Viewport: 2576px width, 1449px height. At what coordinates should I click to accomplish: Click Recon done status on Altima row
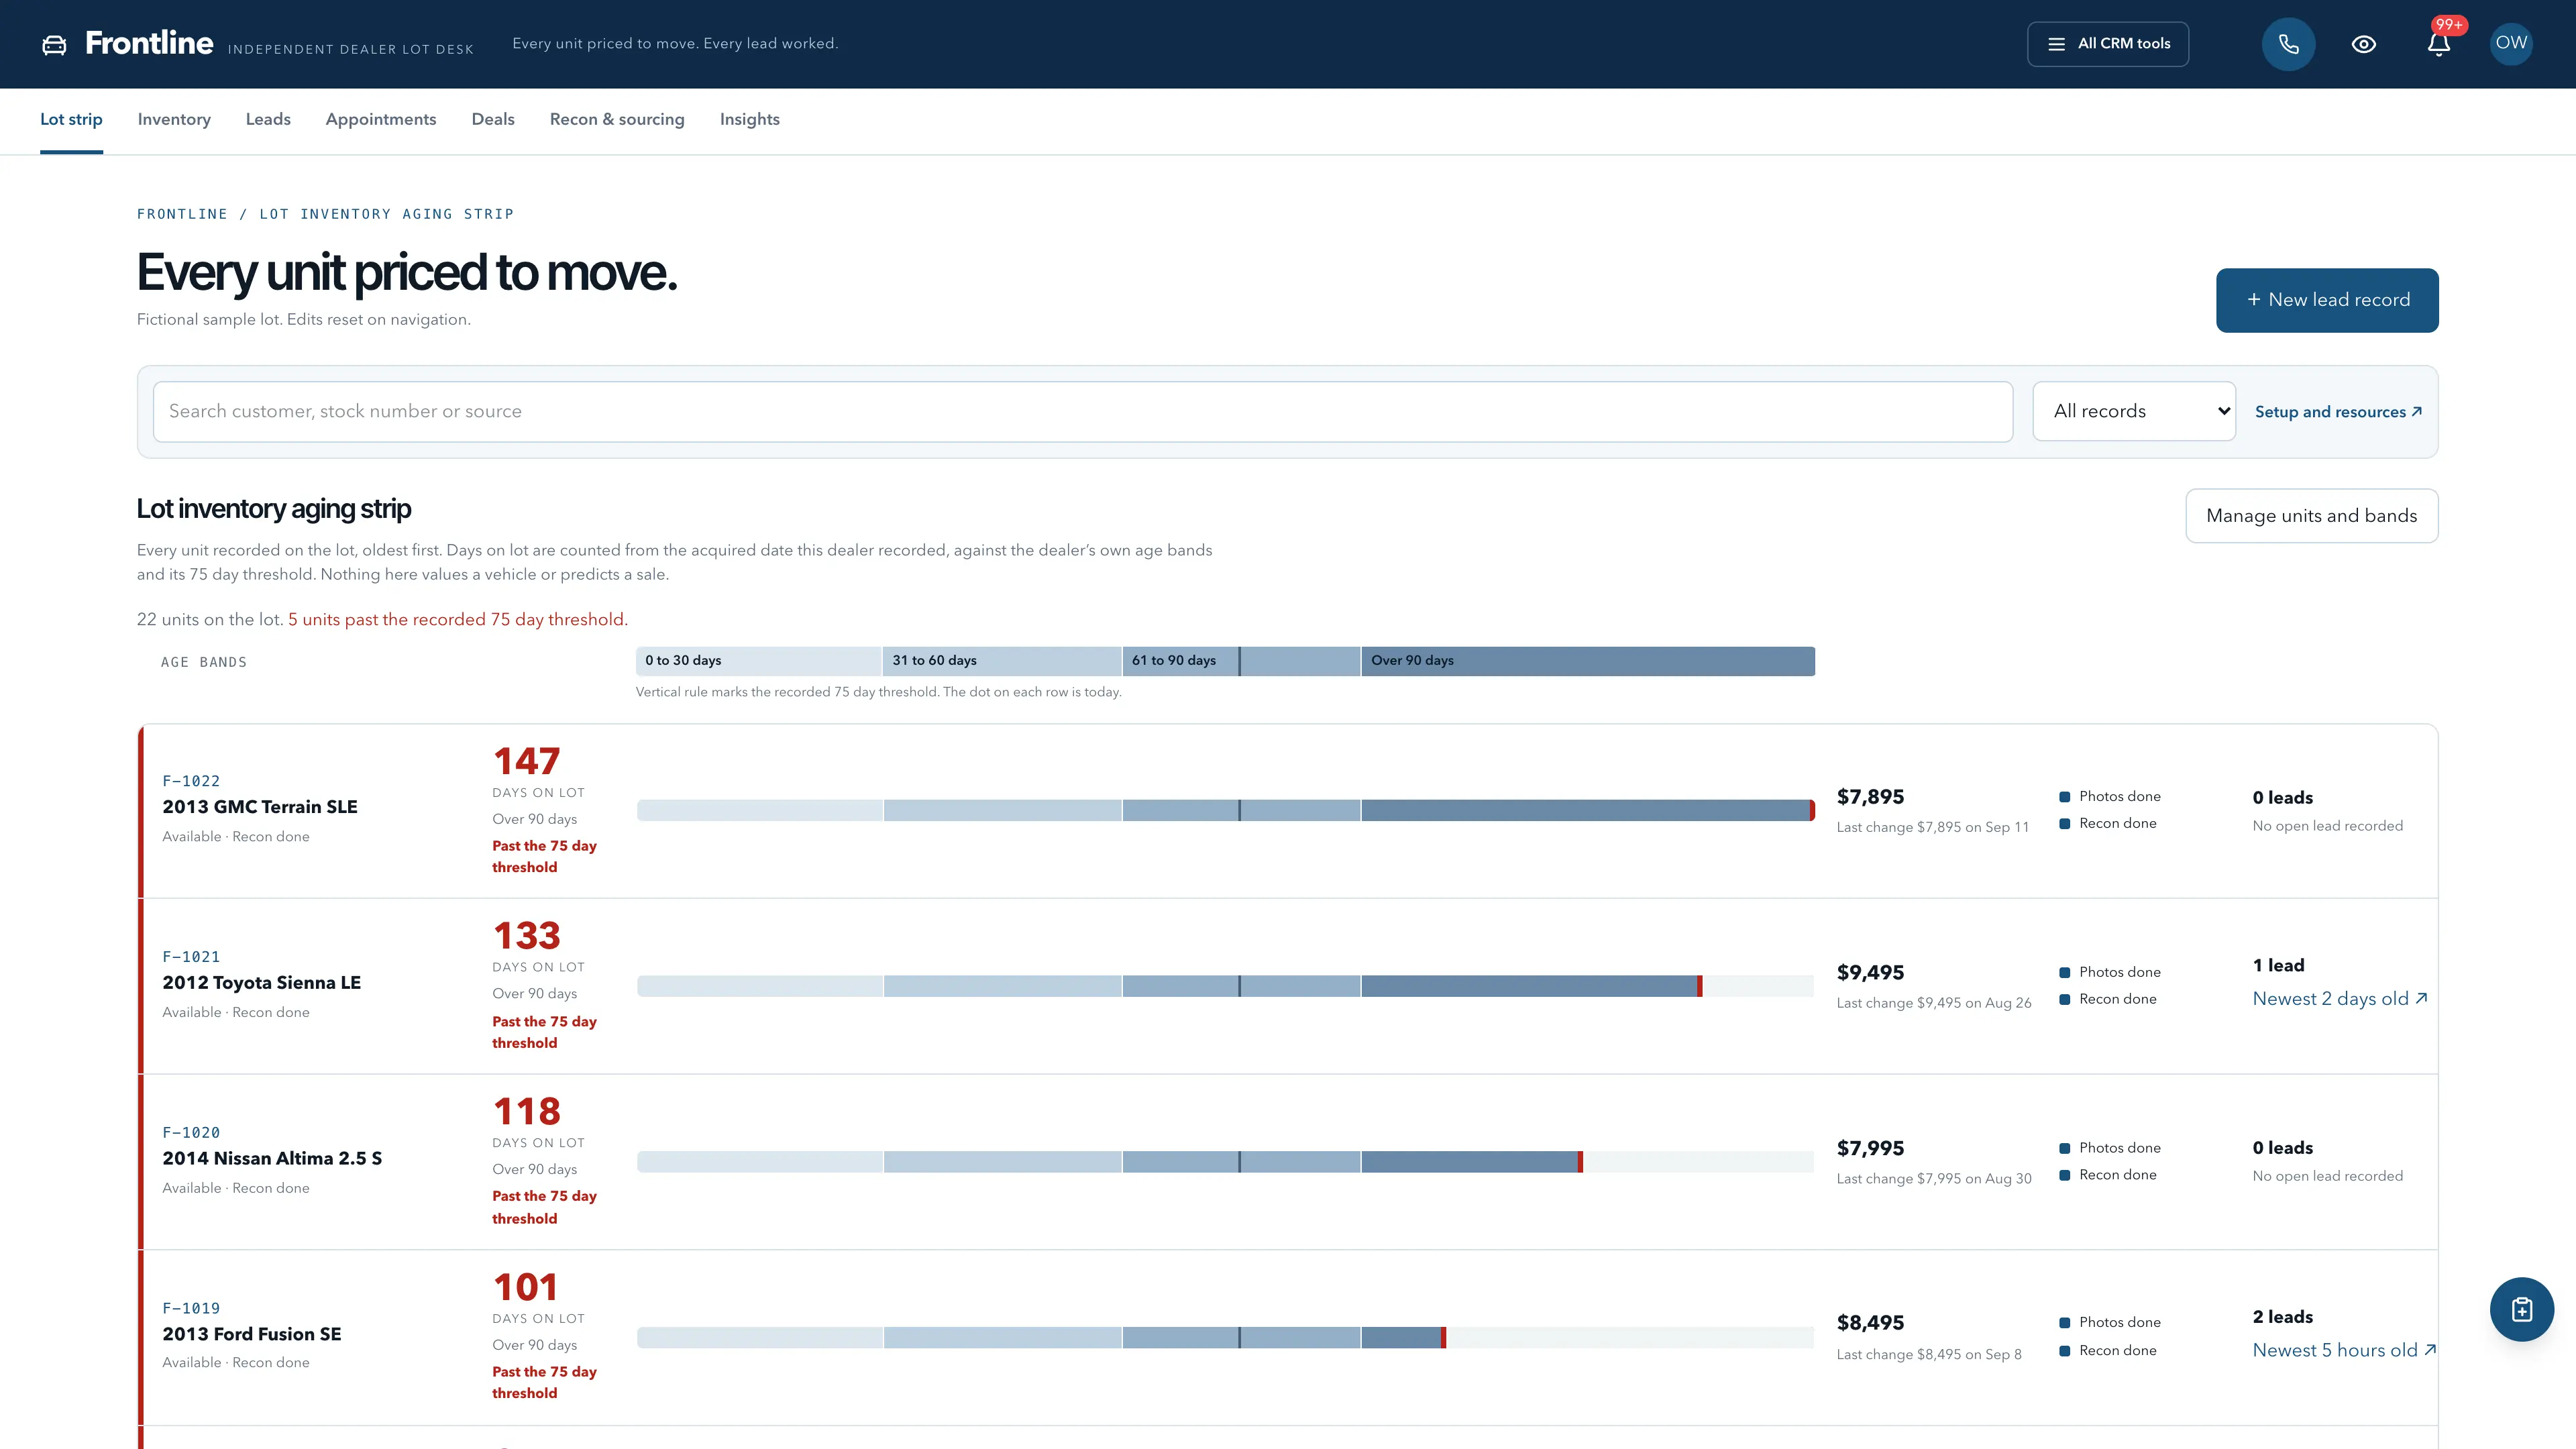pos(2108,1175)
